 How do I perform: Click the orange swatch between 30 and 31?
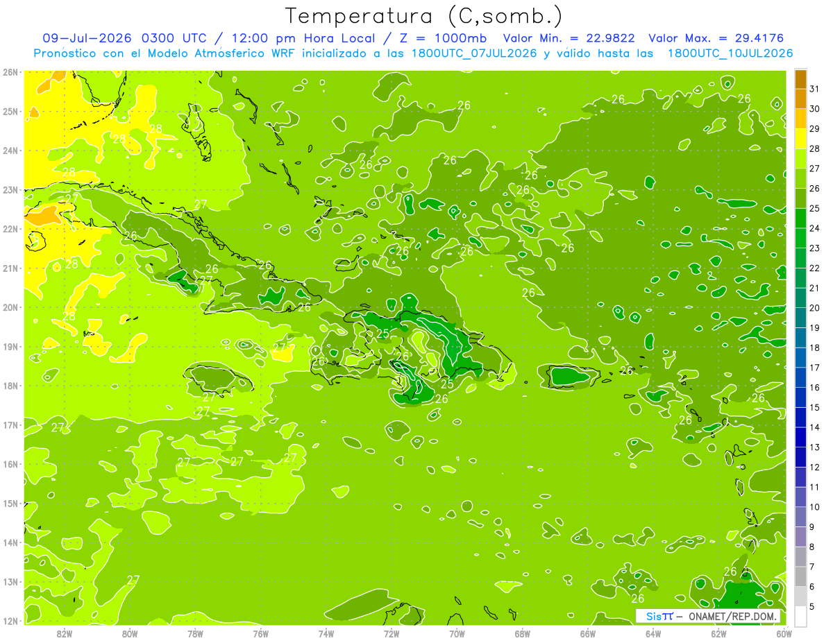(800, 98)
